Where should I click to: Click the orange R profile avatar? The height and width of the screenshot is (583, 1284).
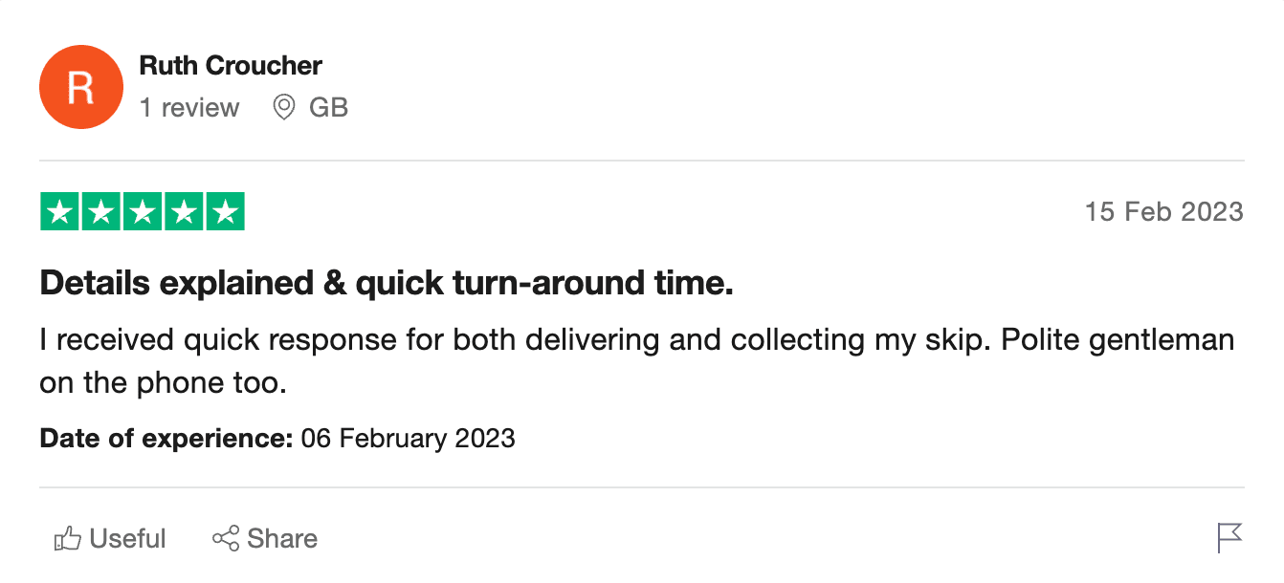point(81,87)
